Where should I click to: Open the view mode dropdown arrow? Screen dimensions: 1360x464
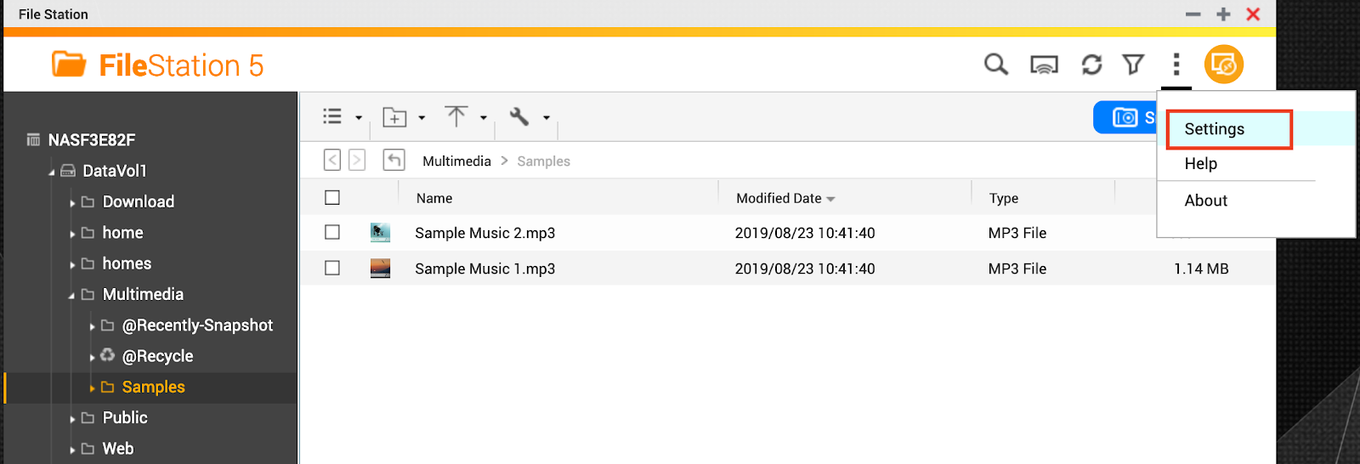tap(359, 118)
